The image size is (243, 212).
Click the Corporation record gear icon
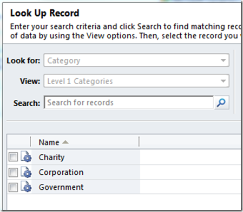(x=26, y=172)
